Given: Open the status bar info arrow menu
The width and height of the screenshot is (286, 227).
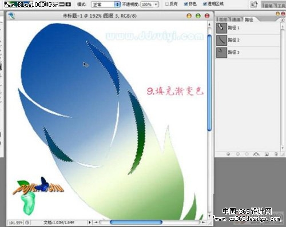Looking at the screenshot, I should (89, 222).
